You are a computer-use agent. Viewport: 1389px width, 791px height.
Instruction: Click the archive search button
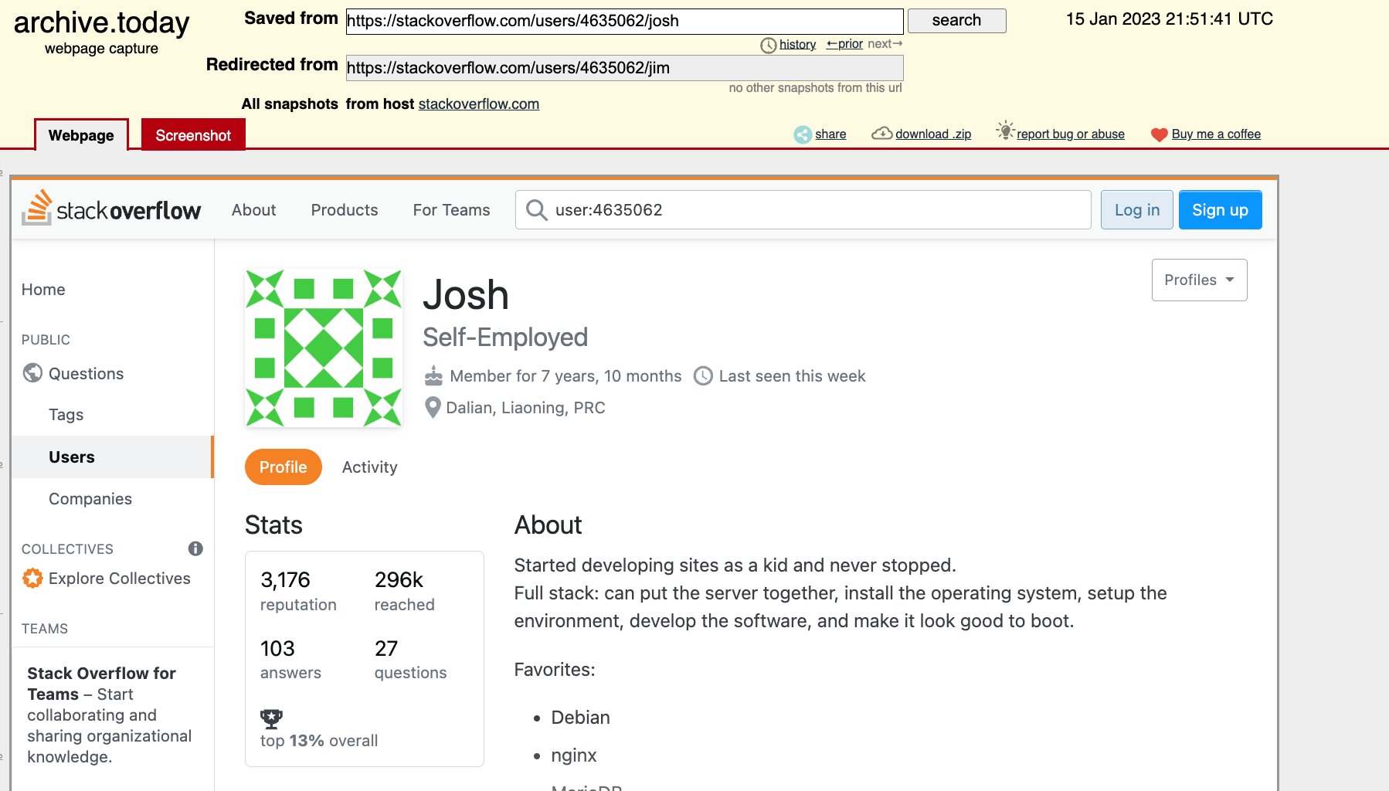pyautogui.click(x=956, y=21)
